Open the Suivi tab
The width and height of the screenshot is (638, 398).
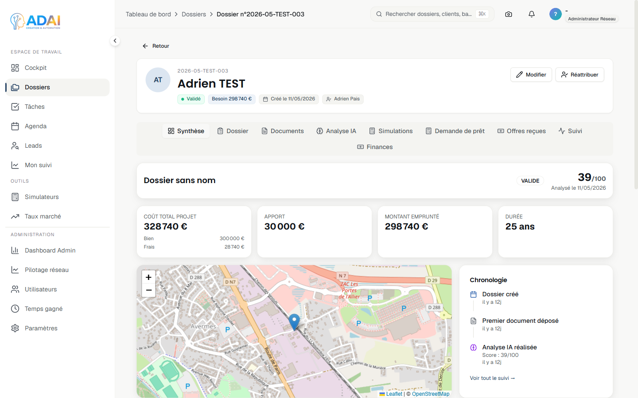(570, 131)
